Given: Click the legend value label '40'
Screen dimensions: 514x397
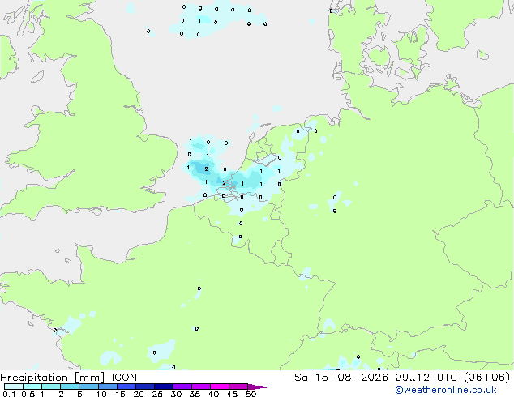Looking at the screenshot, I should [x=213, y=394].
